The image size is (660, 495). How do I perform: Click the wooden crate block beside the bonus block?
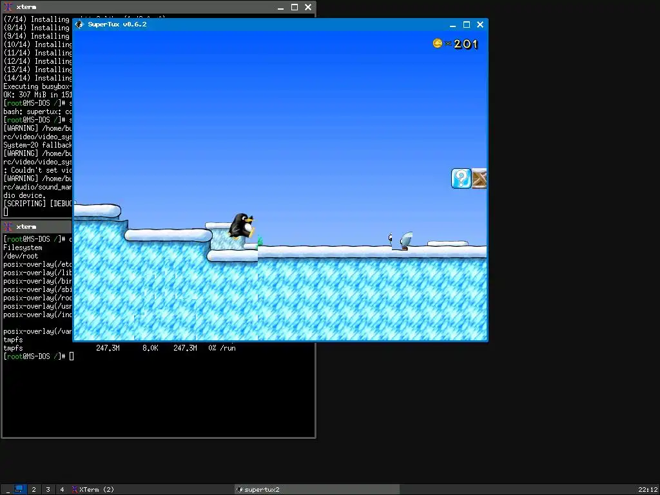[x=479, y=179]
